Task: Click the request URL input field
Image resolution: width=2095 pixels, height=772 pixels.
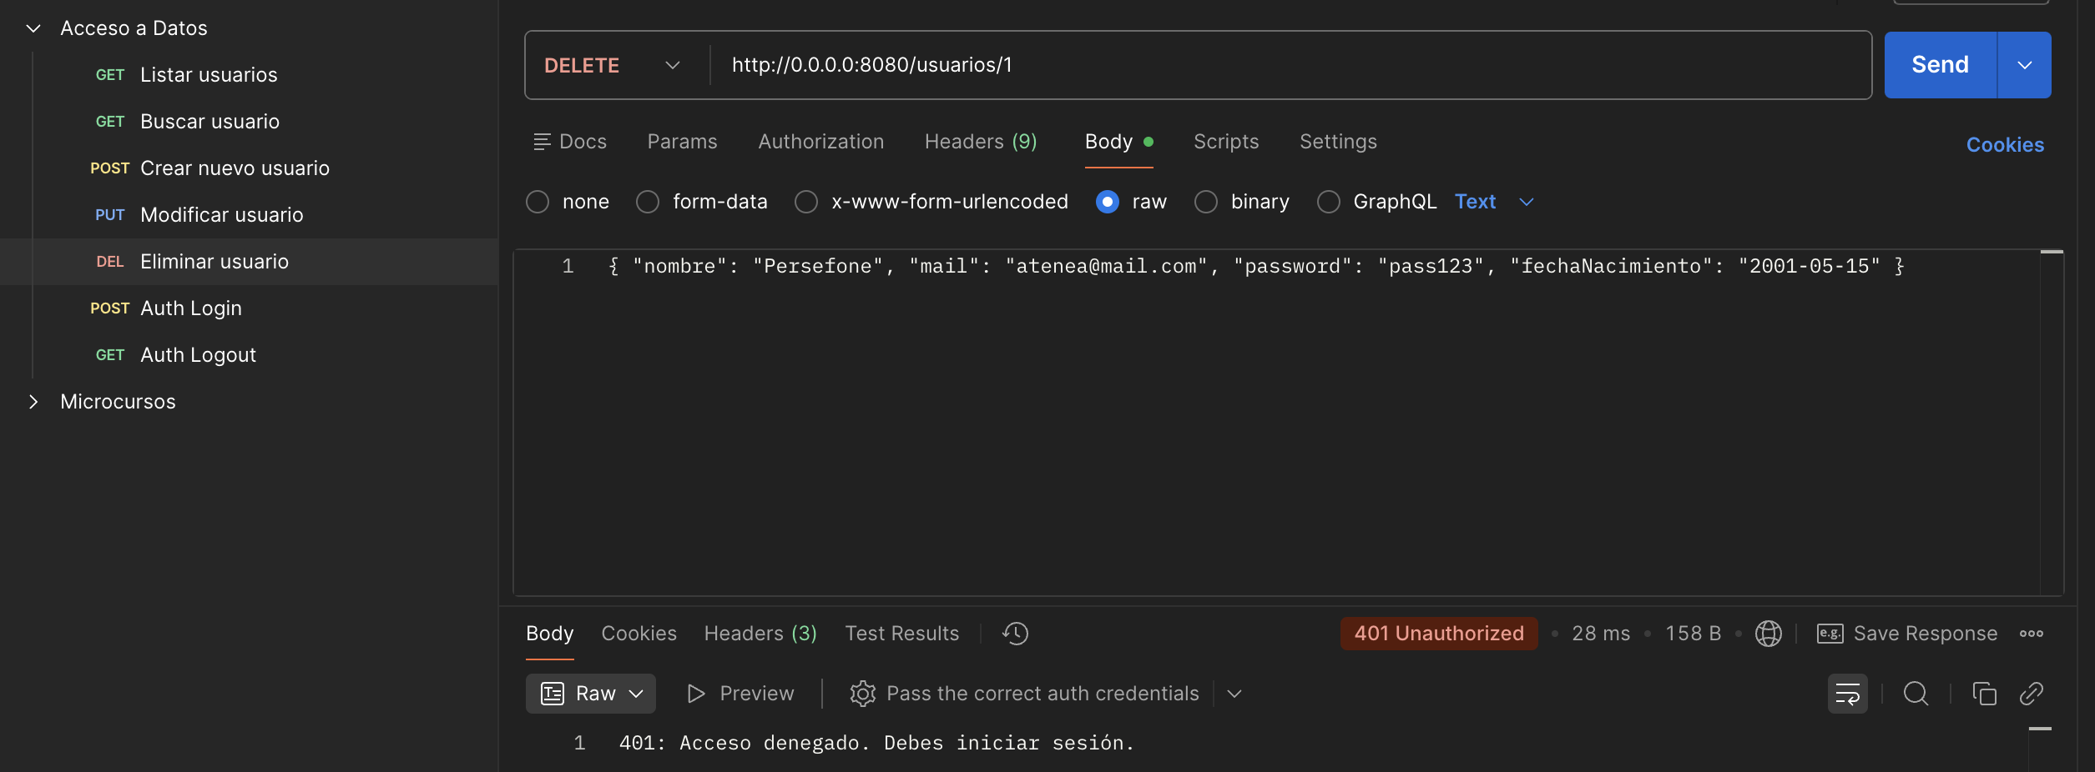Action: (x=1290, y=65)
